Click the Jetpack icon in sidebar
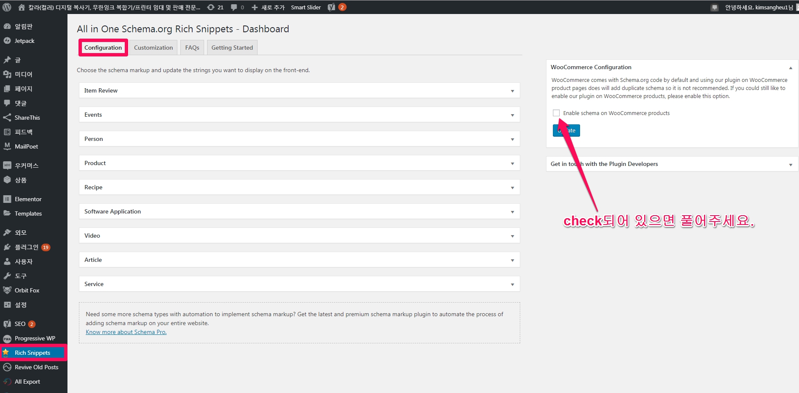The image size is (799, 393). pos(7,41)
